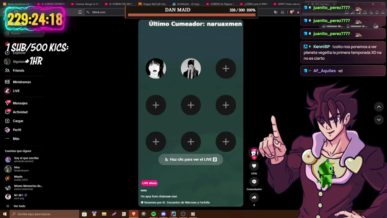Image resolution: width=387 pixels, height=218 pixels.
Task: Open Microsoft Store from taskbar
Action: [x=84, y=214]
